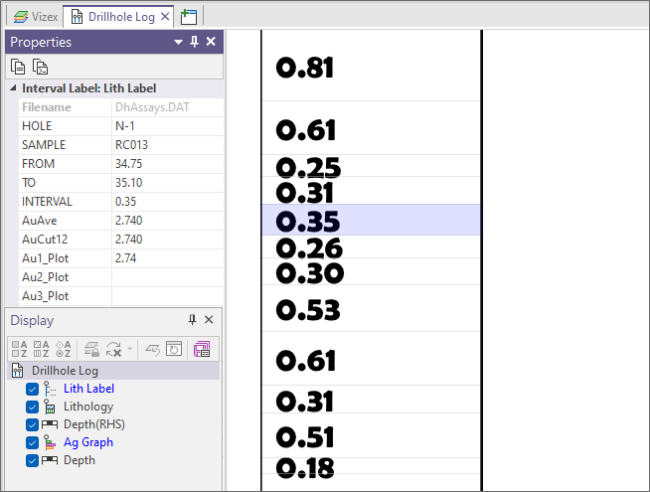The image size is (650, 492).
Task: Click the 0.26 interval label
Action: 309,247
